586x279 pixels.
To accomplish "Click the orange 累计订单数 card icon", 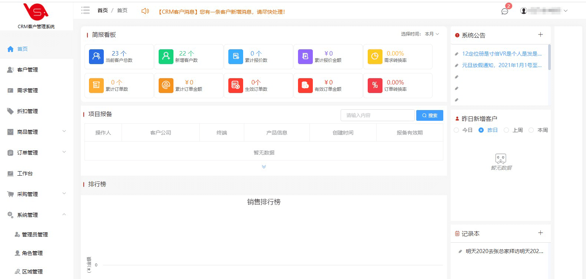I will [x=96, y=86].
